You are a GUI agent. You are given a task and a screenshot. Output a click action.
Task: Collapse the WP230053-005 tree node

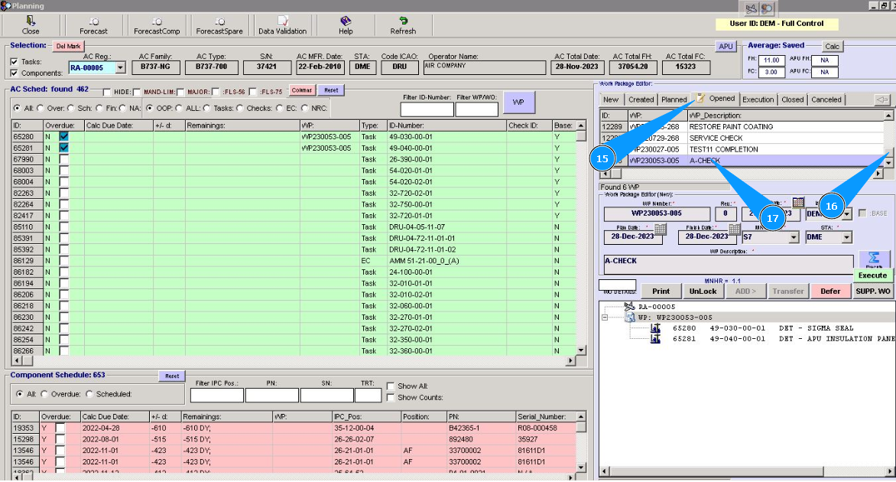(605, 318)
